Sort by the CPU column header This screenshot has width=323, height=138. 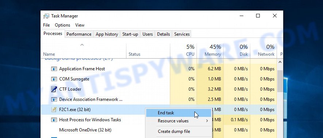[x=183, y=51]
